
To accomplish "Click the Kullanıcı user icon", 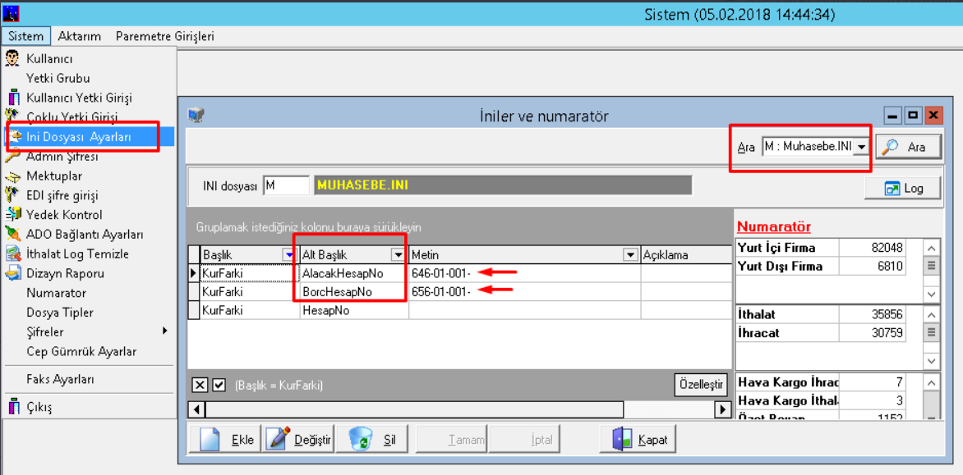I will (x=12, y=59).
